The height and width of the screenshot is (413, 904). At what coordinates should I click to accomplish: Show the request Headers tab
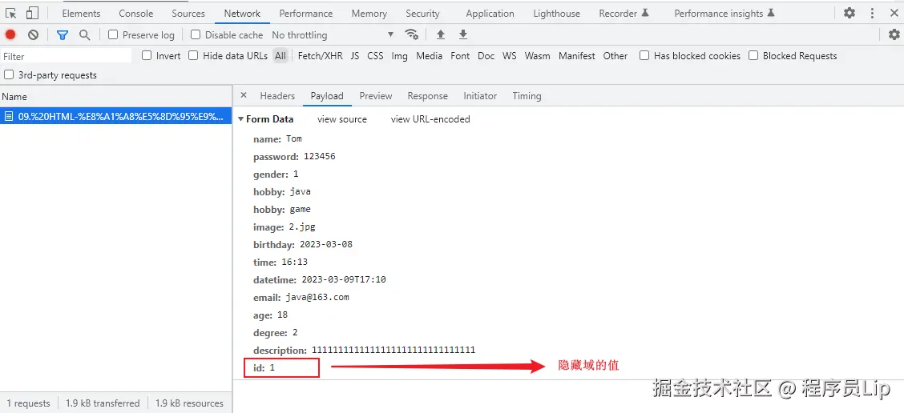pyautogui.click(x=277, y=95)
